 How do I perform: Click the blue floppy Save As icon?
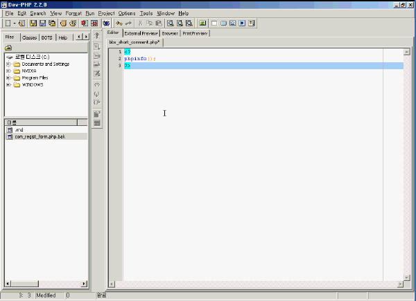(x=42, y=24)
